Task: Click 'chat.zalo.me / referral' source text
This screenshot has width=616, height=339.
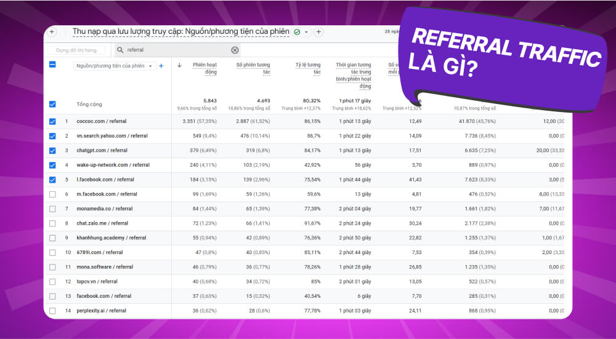Action: click(x=102, y=223)
